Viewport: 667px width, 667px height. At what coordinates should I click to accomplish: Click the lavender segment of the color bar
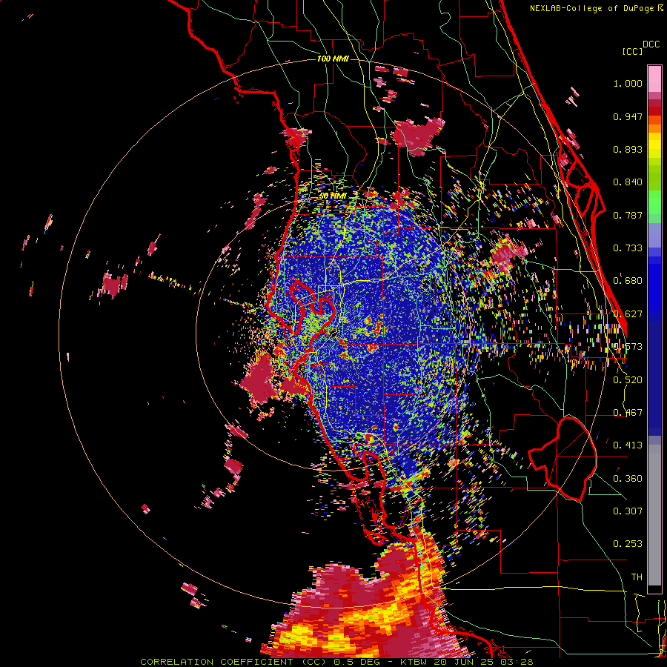pyautogui.click(x=654, y=235)
